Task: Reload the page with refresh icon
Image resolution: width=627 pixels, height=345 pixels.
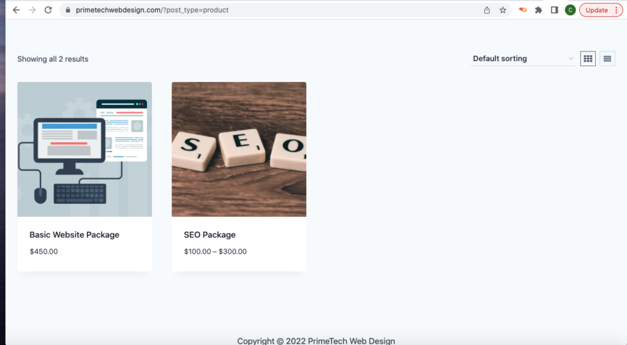Action: pyautogui.click(x=48, y=10)
